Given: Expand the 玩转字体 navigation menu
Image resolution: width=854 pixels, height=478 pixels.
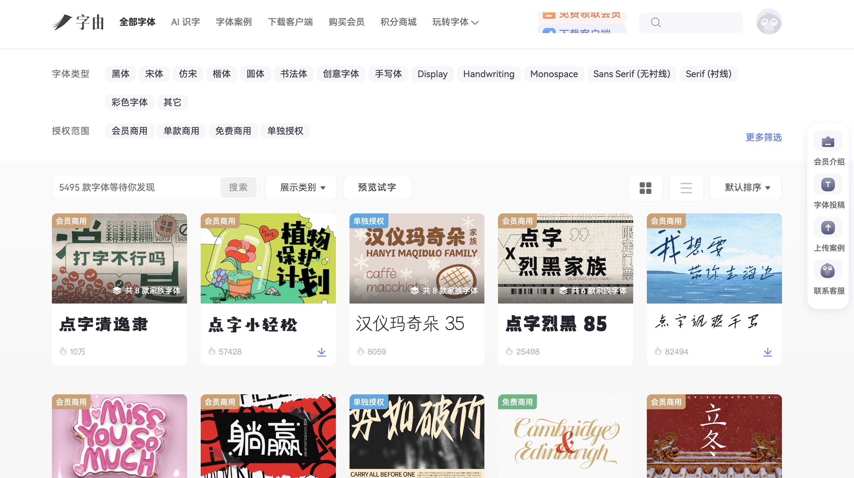Looking at the screenshot, I should [x=455, y=22].
